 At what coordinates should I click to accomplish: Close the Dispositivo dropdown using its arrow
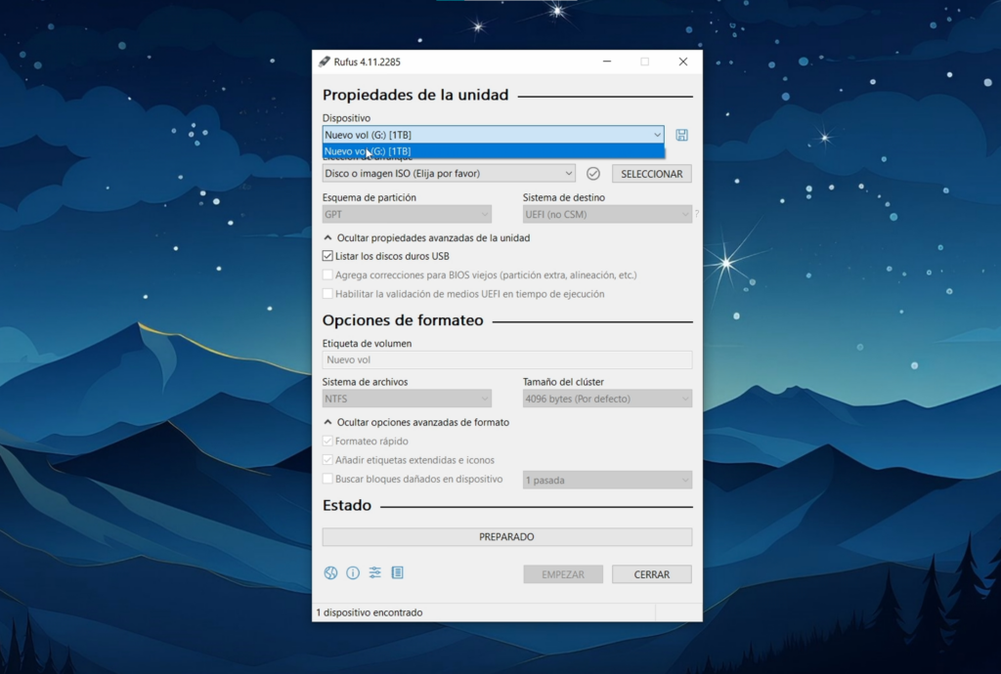point(657,135)
